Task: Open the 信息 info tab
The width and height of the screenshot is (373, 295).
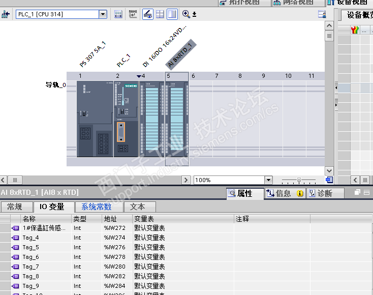Action: pos(285,193)
